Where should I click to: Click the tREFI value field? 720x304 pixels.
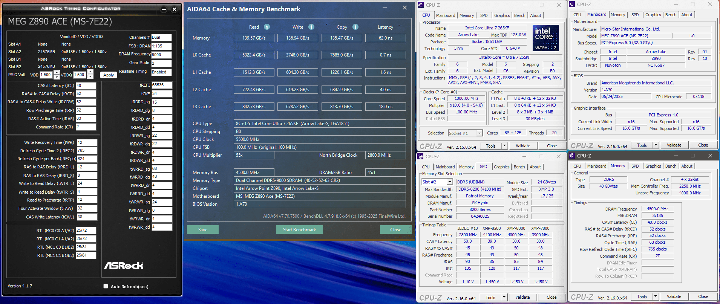click(162, 85)
